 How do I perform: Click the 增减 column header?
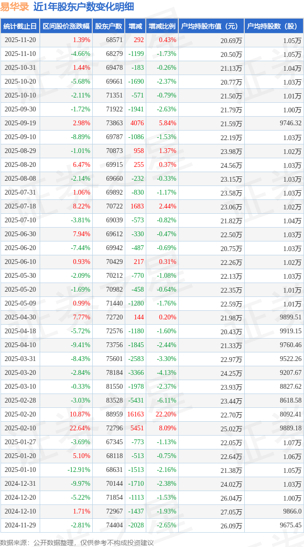point(136,26)
